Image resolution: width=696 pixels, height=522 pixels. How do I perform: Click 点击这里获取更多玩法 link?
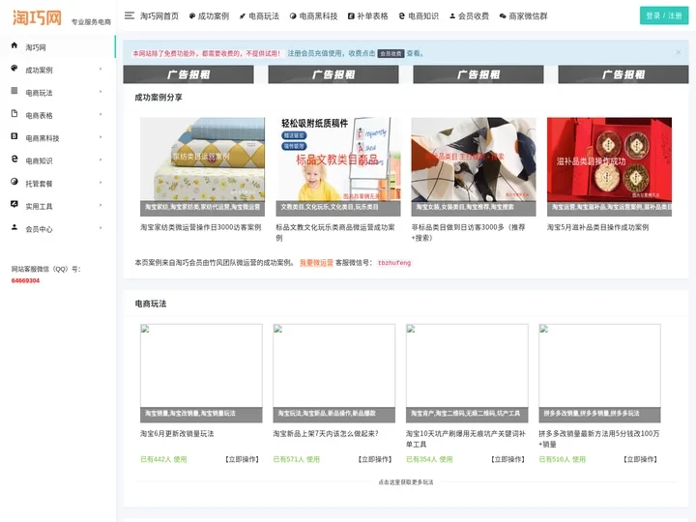[x=406, y=482]
